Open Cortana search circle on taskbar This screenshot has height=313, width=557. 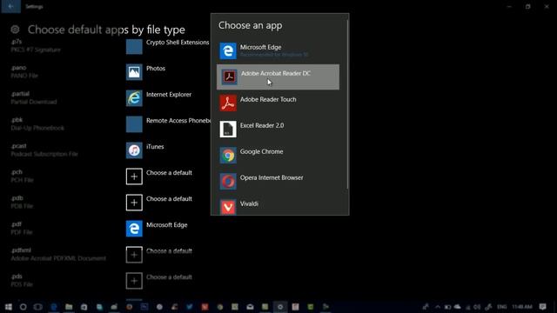(23, 307)
